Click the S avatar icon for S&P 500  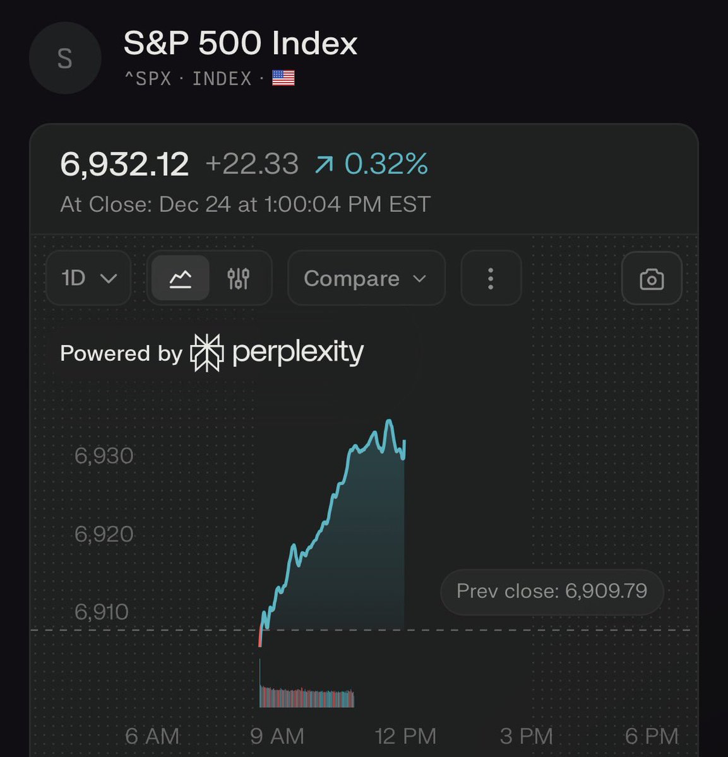tap(65, 58)
